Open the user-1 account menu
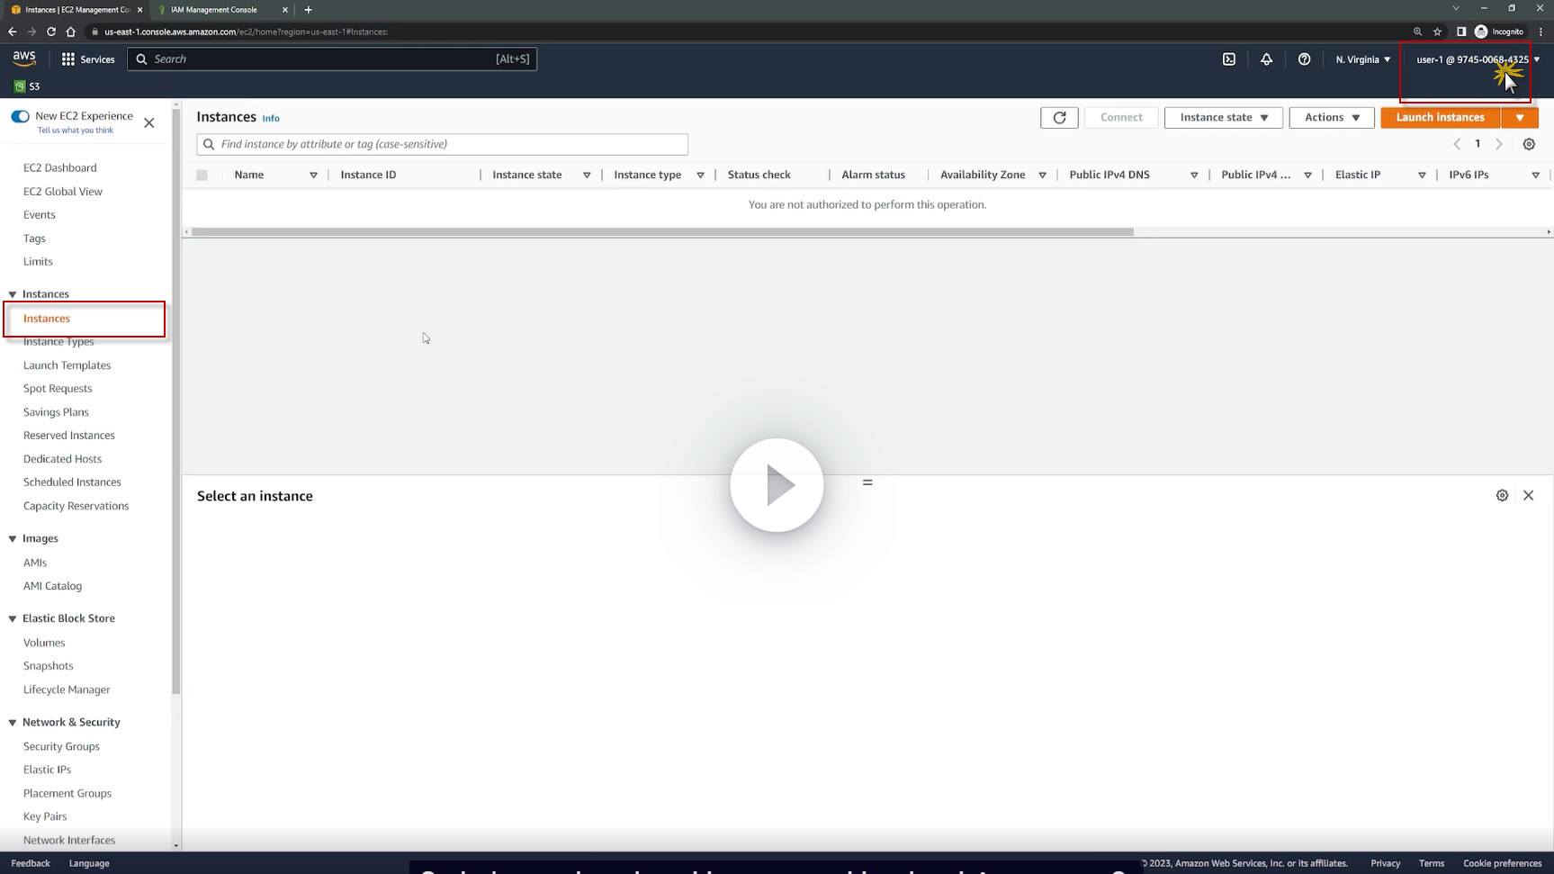The width and height of the screenshot is (1554, 874). point(1478,59)
